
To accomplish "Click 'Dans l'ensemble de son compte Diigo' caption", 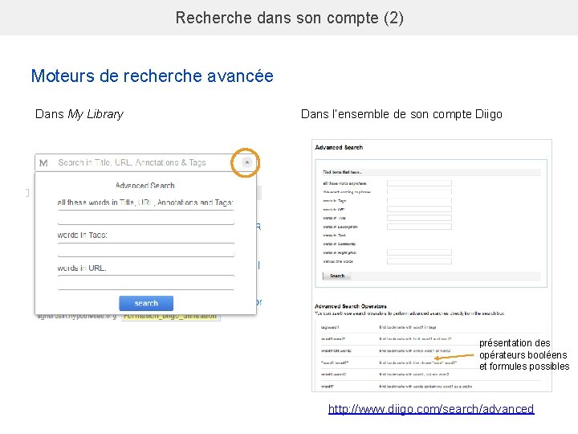I will (x=401, y=114).
